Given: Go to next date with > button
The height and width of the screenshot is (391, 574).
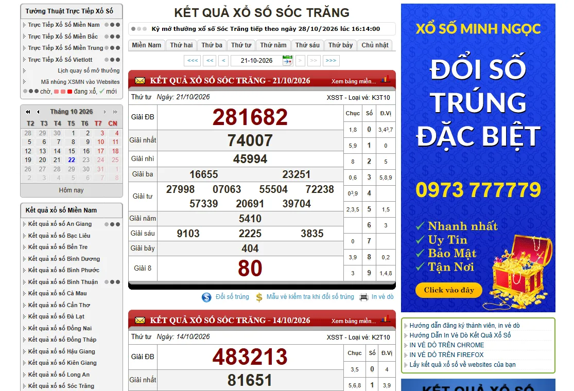Looking at the screenshot, I should [300, 60].
